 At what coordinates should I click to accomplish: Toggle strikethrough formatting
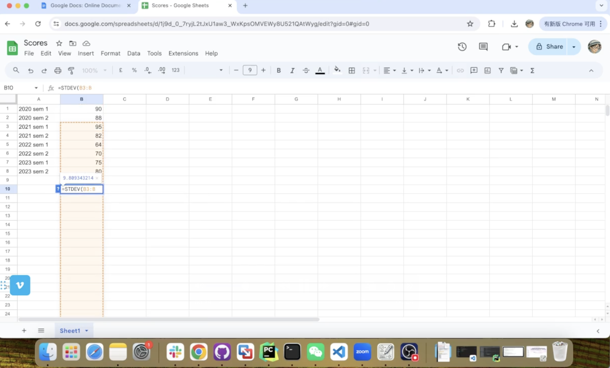(306, 71)
